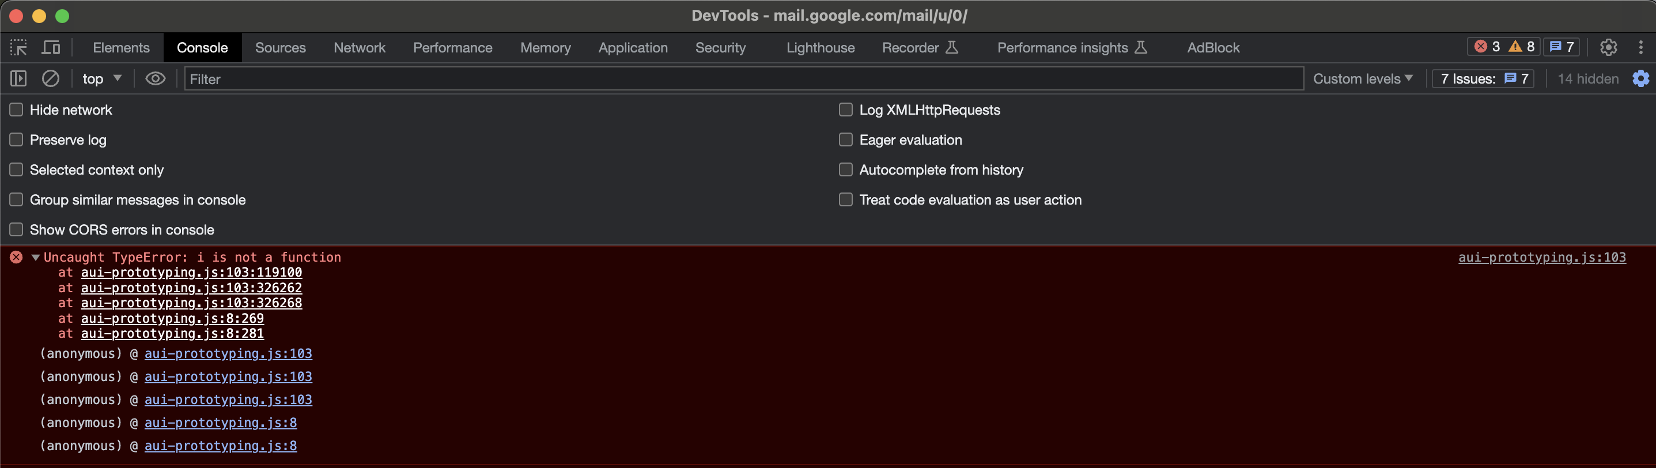Show the console sidebar panel icon
This screenshot has width=1656, height=468.
point(18,78)
